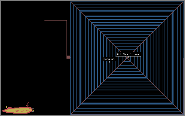185x116 pixels.
Task: Click the top-right corner of the blue grid
Action: tap(183, 2)
